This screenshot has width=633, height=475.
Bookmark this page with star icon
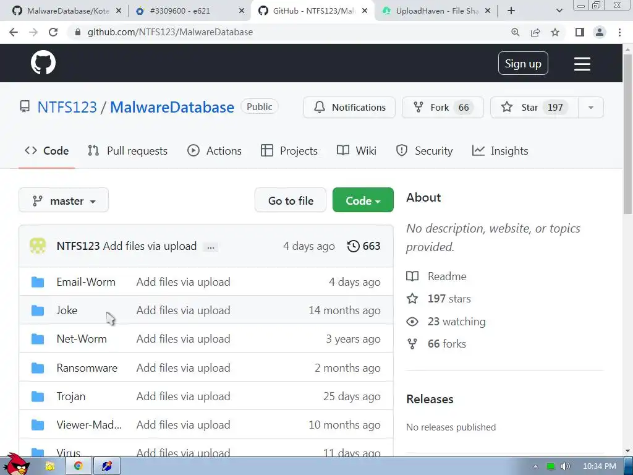[555, 32]
